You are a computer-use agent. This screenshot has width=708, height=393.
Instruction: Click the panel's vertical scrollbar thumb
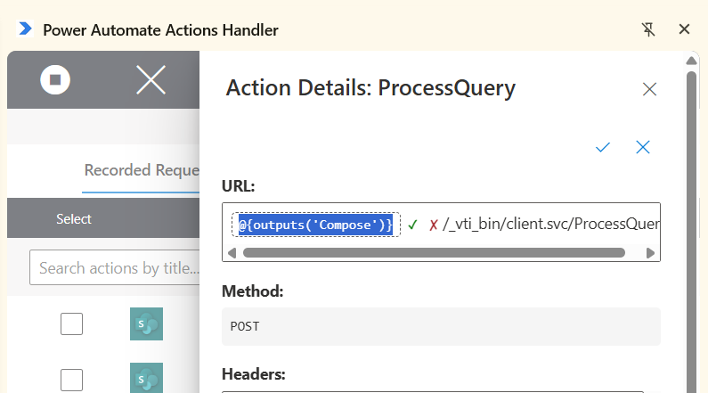pos(691,231)
